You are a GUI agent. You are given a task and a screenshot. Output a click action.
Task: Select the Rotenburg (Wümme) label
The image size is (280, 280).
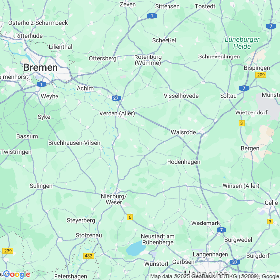tap(148, 60)
